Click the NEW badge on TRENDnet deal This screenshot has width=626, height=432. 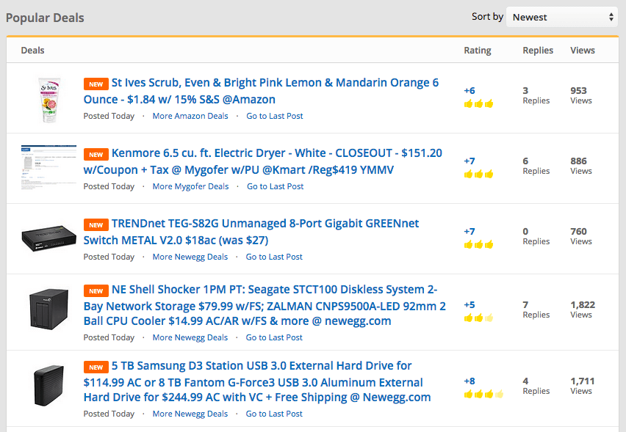(96, 224)
